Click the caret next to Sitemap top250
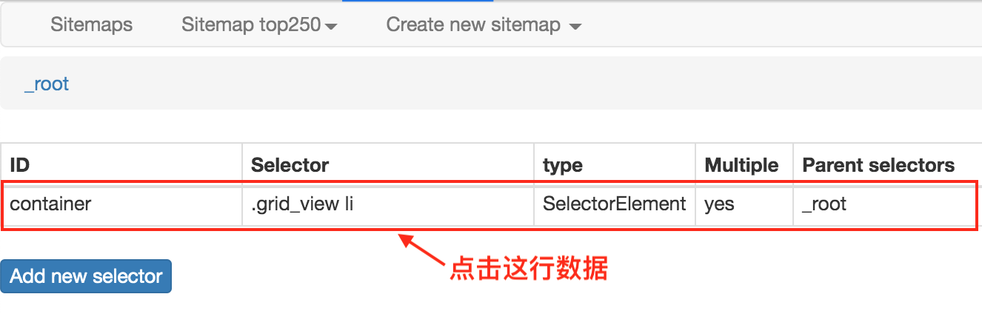This screenshot has width=982, height=314. pos(331,27)
